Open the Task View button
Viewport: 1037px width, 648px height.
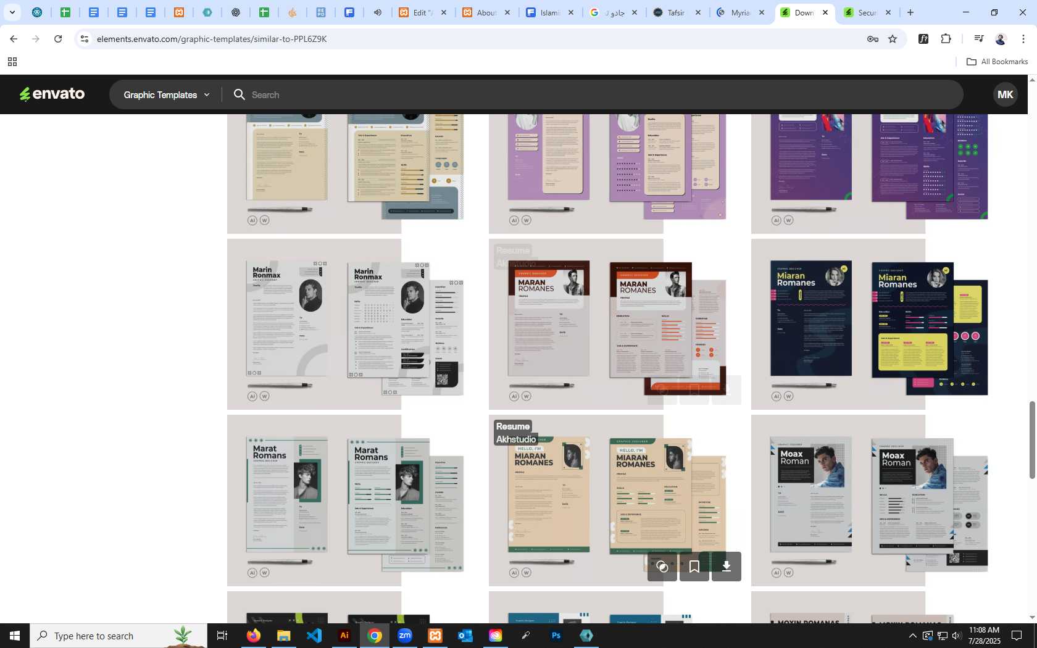point(222,636)
